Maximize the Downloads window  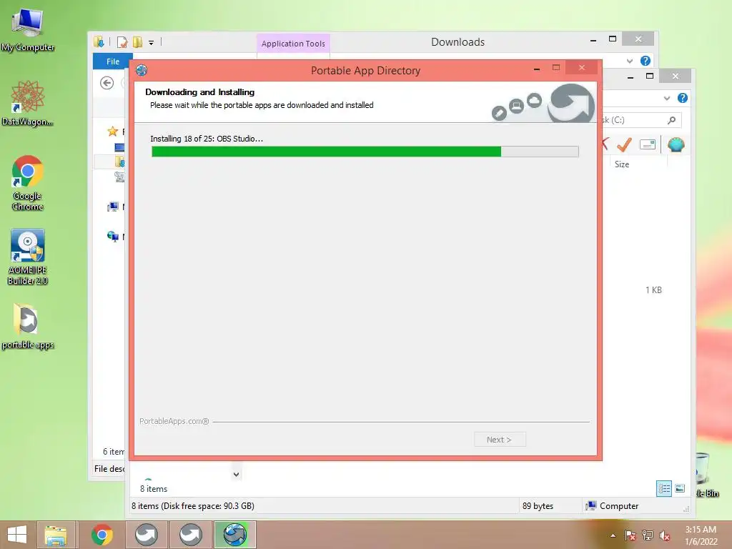(613, 39)
